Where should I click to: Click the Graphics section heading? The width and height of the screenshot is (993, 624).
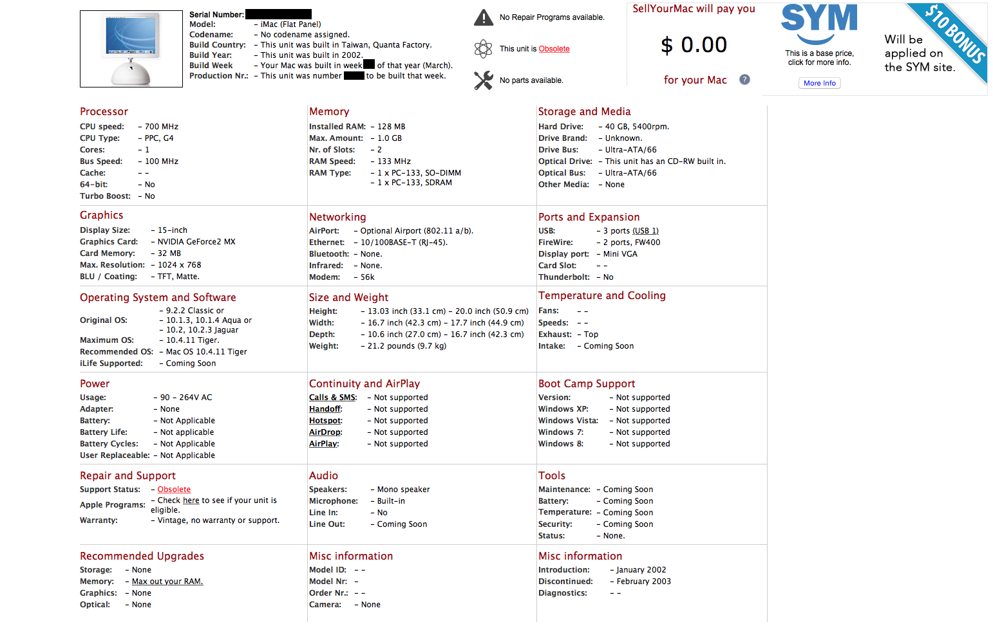point(101,216)
